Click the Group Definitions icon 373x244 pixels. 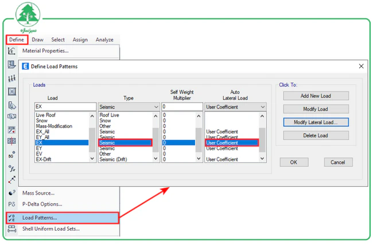pos(11,130)
